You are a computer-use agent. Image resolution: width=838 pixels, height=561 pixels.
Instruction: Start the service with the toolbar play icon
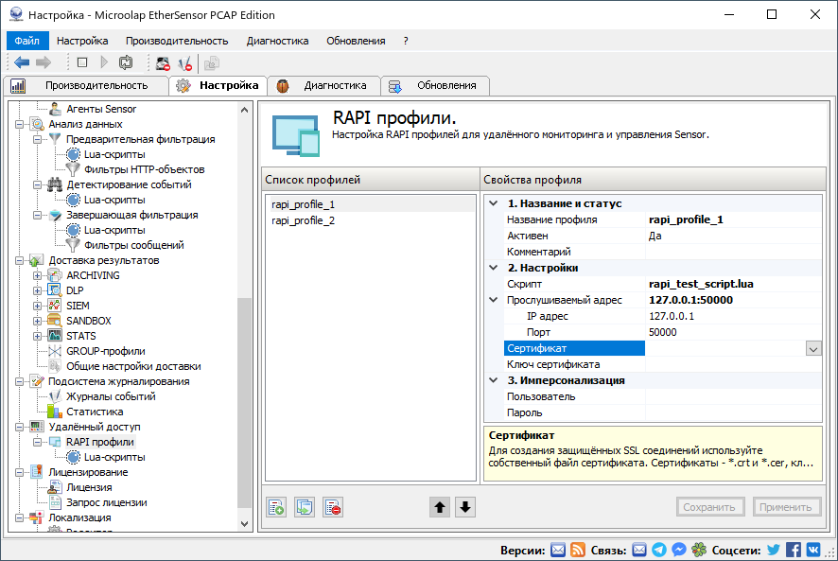coord(104,61)
